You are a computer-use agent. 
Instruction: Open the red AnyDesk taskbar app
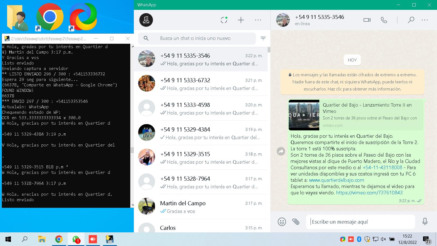pos(93,239)
